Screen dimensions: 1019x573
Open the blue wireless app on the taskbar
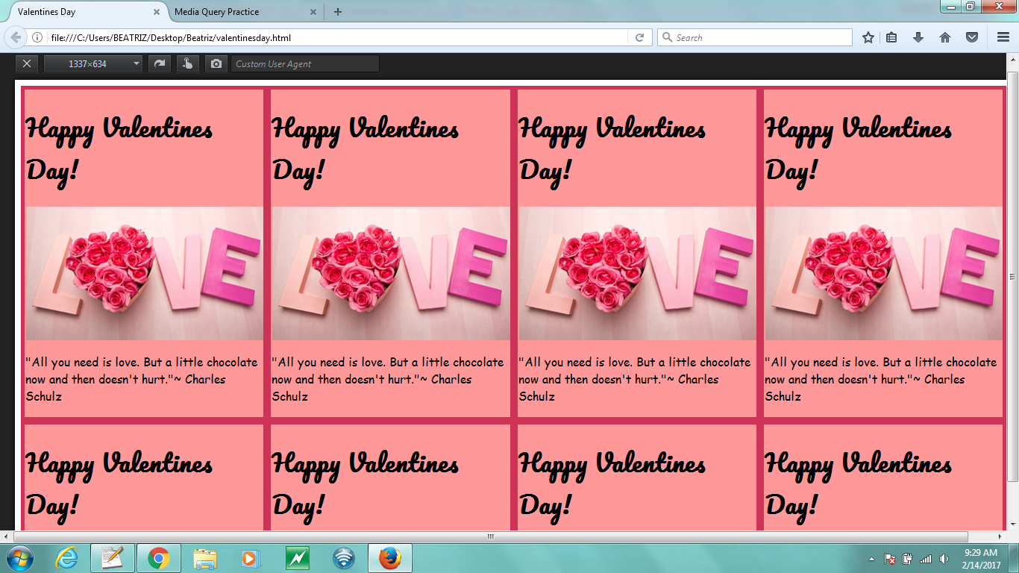click(344, 558)
